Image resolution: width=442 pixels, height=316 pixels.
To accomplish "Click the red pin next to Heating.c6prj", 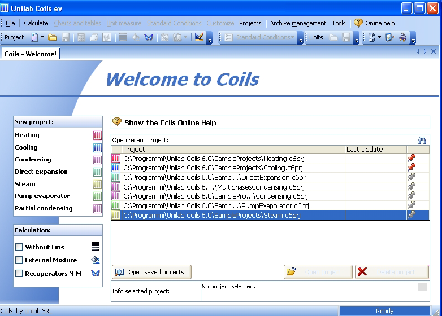I will click(x=411, y=159).
